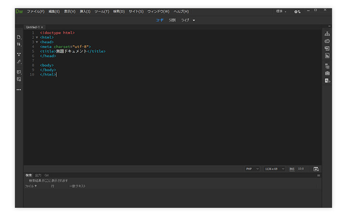
Task: Open the ファイル(F) menu
Action: (x=36, y=12)
